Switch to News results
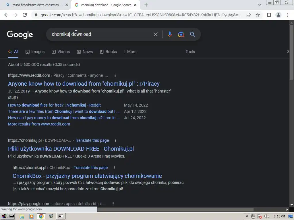 tap(85, 52)
